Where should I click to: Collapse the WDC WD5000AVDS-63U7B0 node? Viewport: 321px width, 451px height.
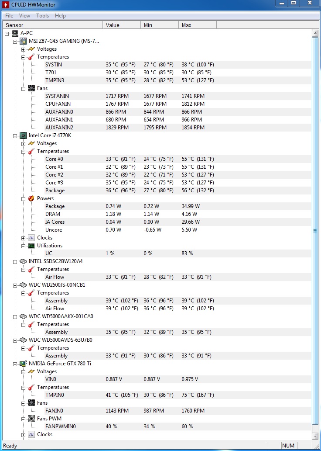15,340
